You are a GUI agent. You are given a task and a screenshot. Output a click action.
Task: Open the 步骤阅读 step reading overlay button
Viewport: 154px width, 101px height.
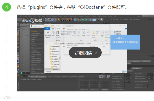(85, 53)
